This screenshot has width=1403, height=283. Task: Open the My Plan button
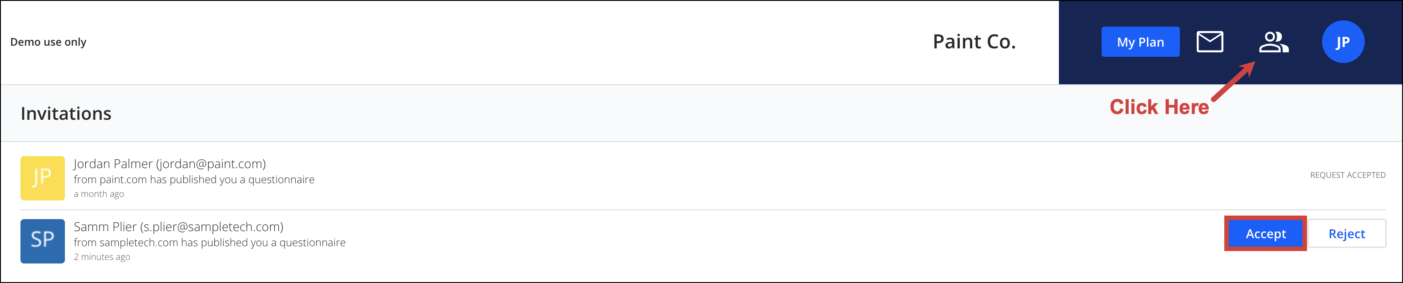pos(1140,42)
